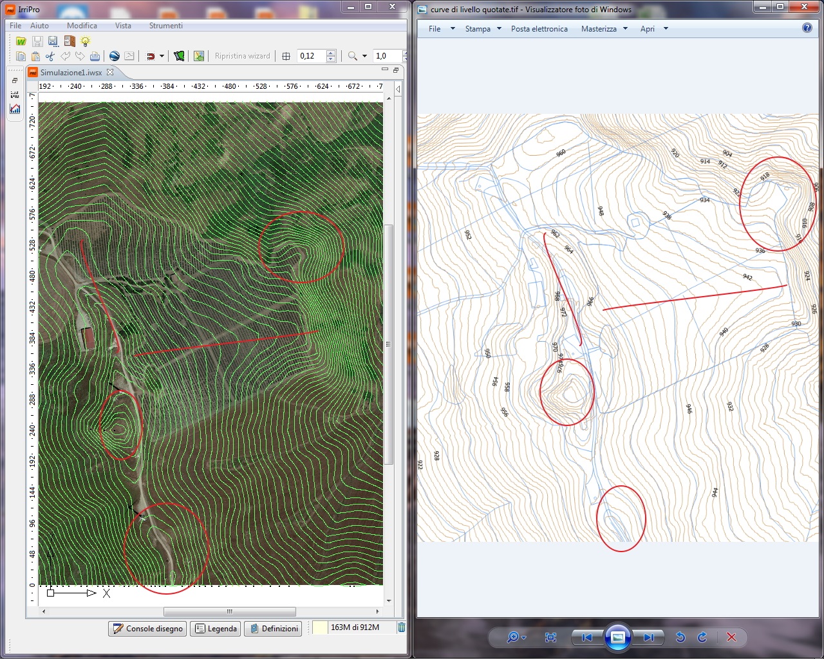Click the Google Earth globe icon
Image resolution: width=824 pixels, height=659 pixels.
(x=114, y=56)
